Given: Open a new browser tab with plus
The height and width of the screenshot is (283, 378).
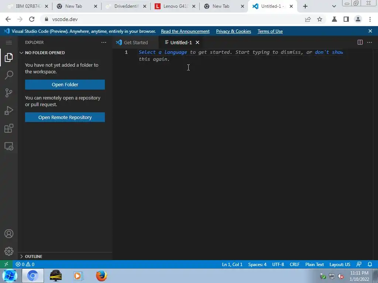Looking at the screenshot, I should pos(305,6).
